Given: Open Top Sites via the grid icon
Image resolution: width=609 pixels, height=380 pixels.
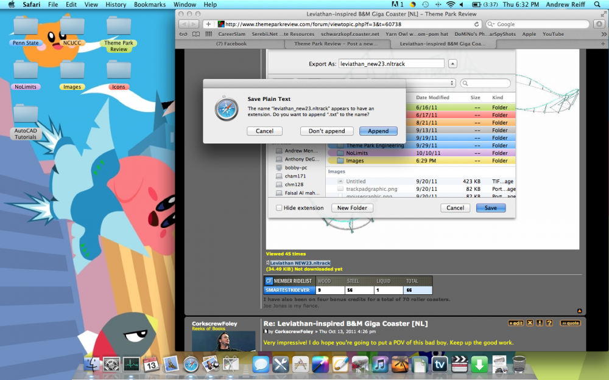Looking at the screenshot, I should click(209, 33).
